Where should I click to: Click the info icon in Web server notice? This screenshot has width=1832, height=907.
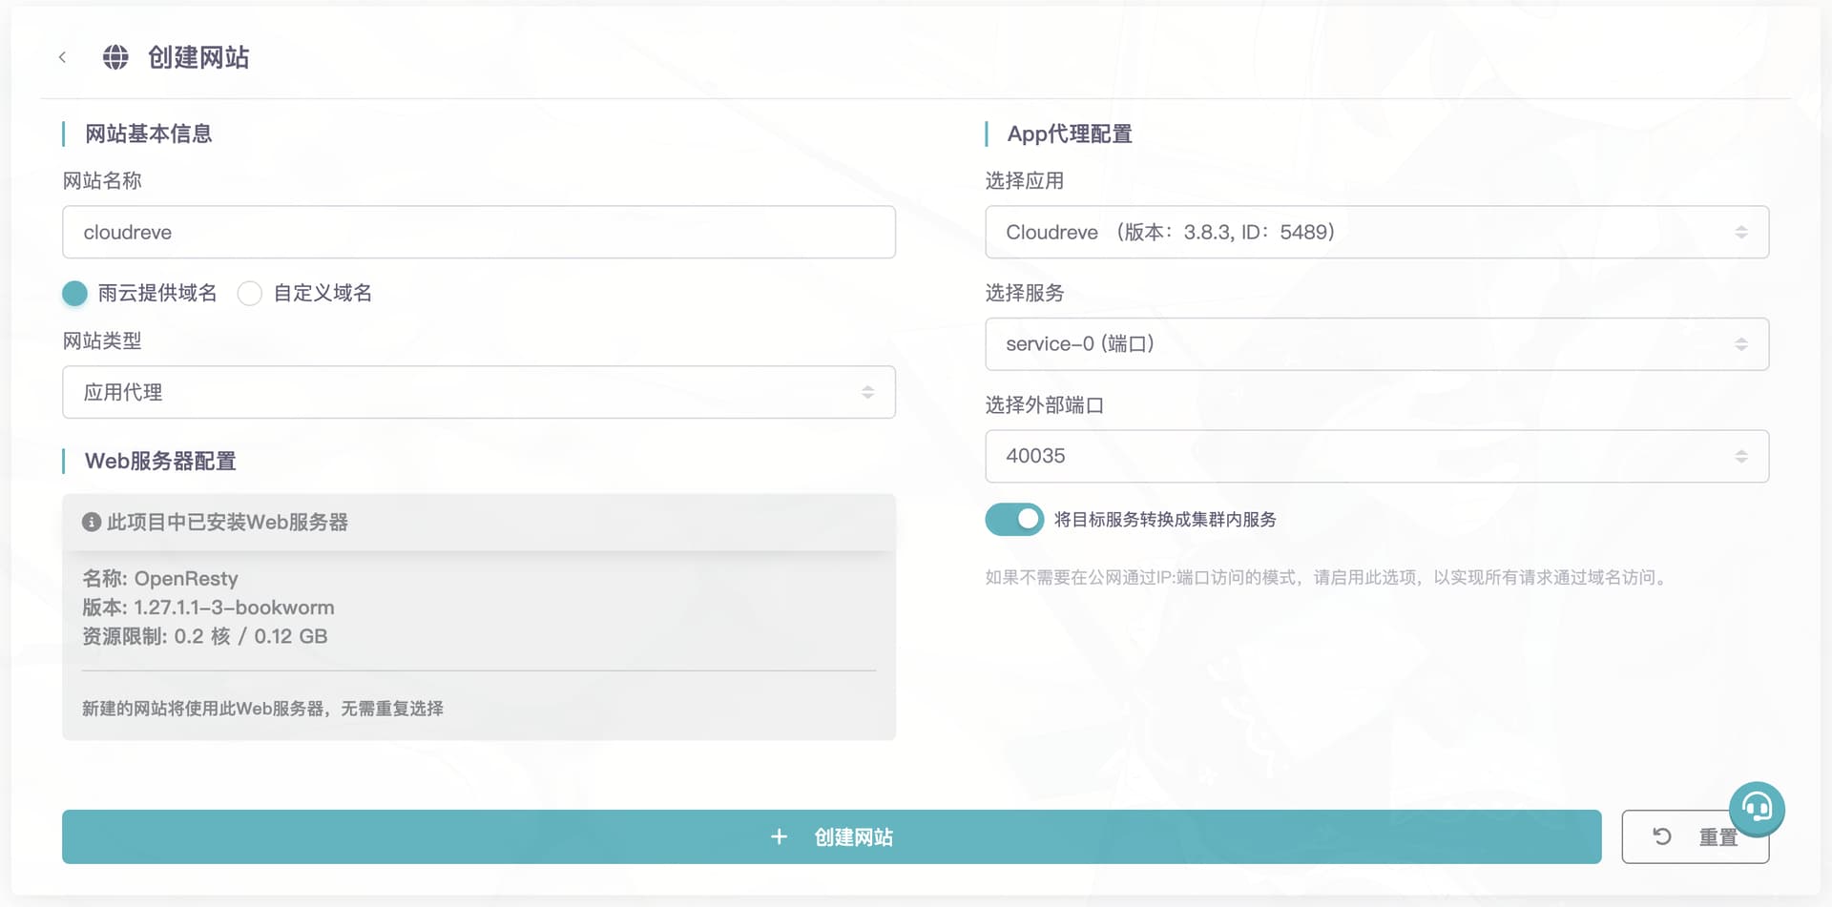[x=92, y=522]
